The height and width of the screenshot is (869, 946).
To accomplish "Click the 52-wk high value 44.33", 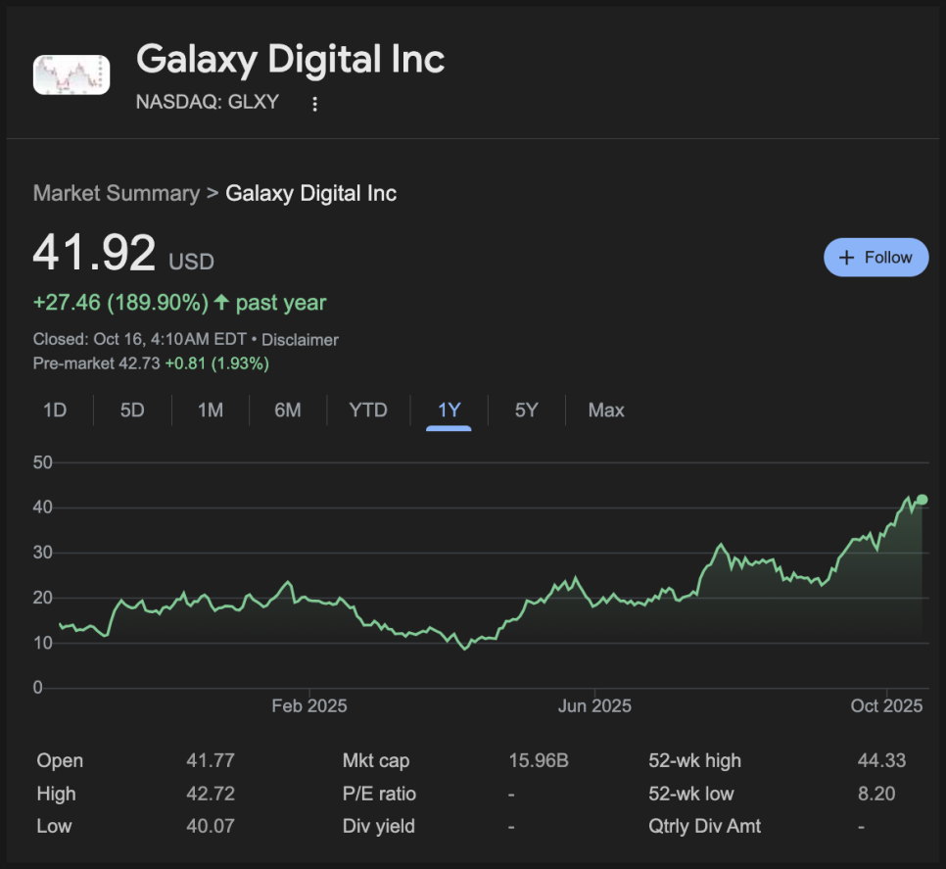I will click(x=880, y=760).
